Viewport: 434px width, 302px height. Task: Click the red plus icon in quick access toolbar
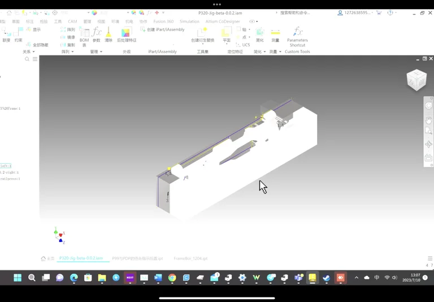pyautogui.click(x=157, y=13)
